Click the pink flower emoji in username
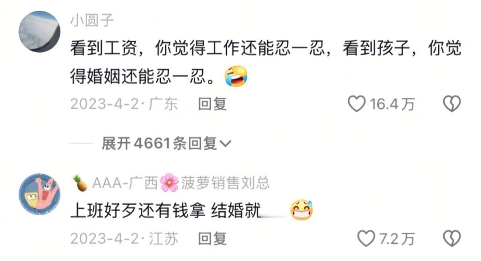 (x=169, y=183)
